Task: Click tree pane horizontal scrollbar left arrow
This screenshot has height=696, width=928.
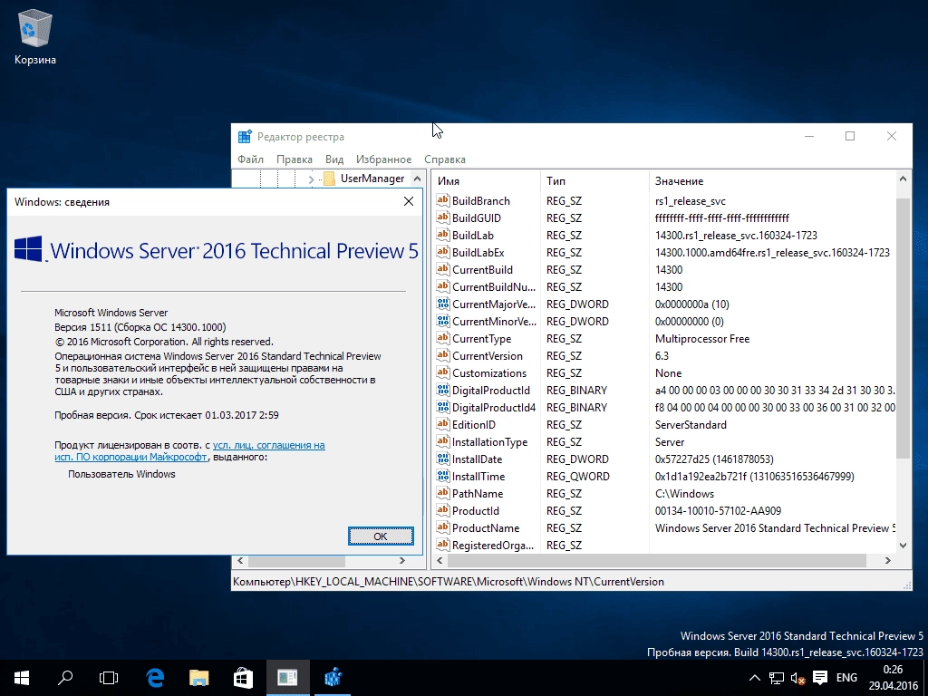Action: [240, 560]
